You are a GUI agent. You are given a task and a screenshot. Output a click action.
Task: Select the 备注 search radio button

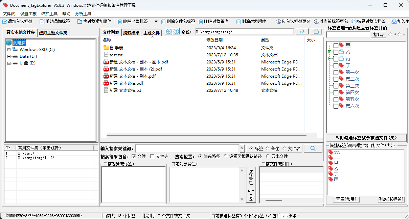pyautogui.click(x=268, y=148)
